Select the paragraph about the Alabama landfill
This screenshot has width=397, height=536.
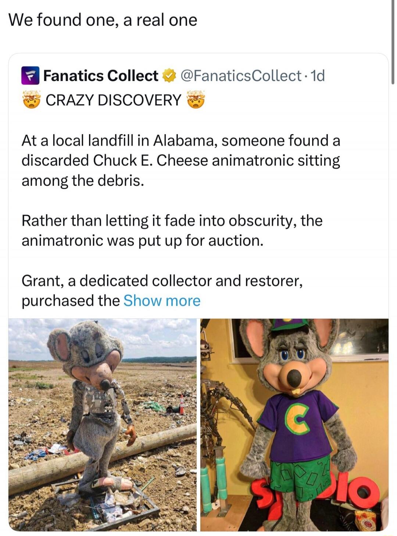coord(180,160)
